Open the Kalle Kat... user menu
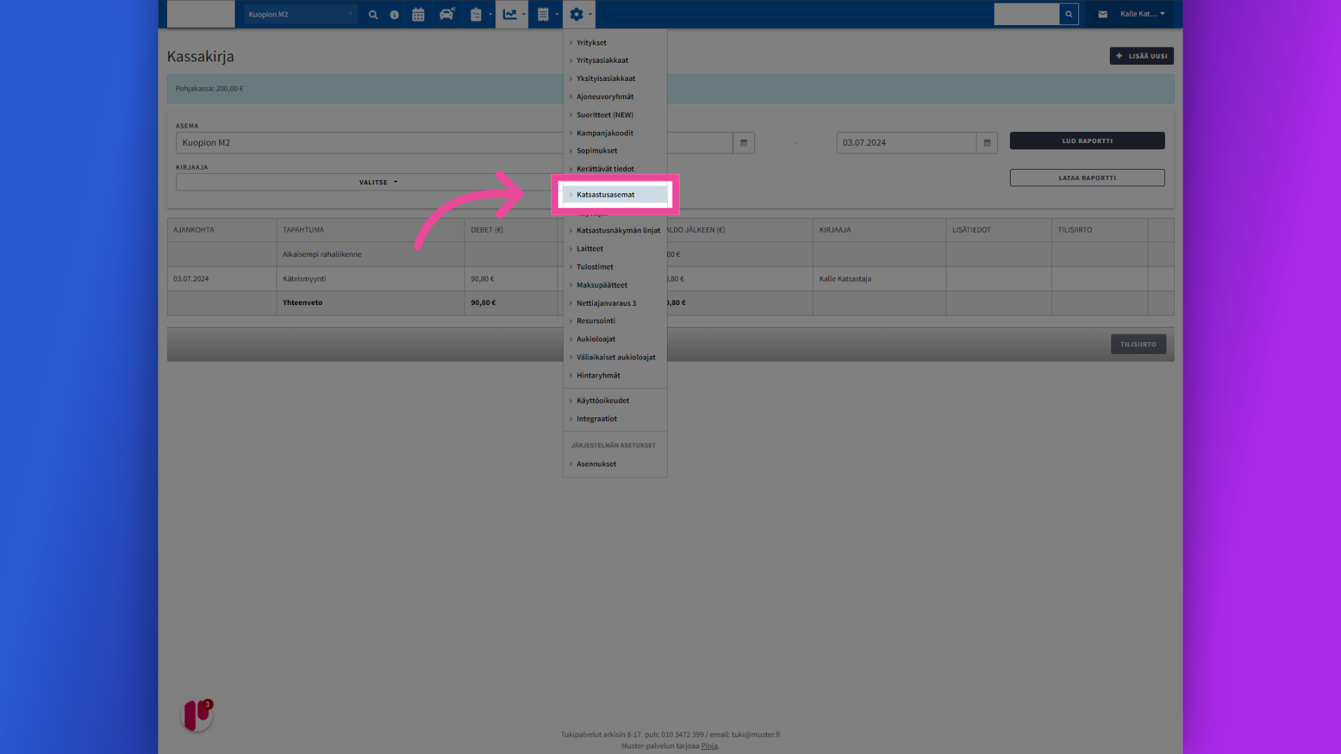The image size is (1341, 754). coord(1143,14)
